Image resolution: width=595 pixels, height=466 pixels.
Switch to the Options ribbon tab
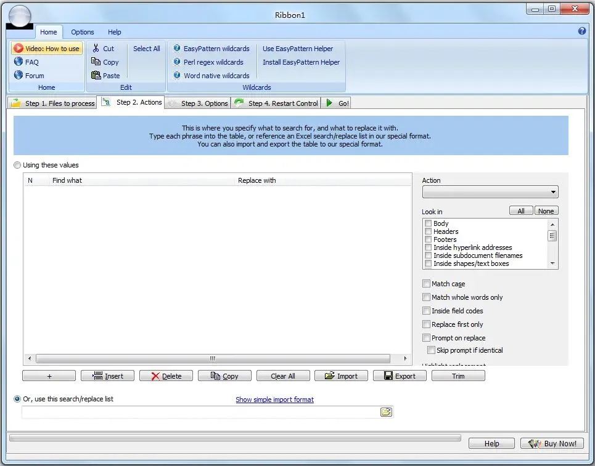pyautogui.click(x=83, y=32)
